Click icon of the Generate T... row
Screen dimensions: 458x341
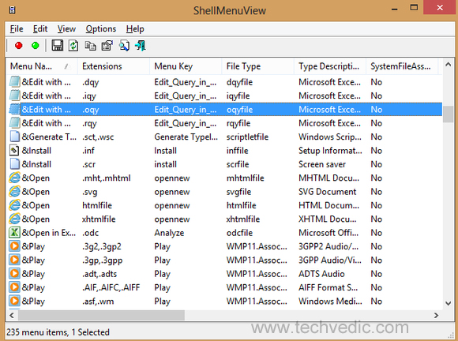tap(14, 137)
